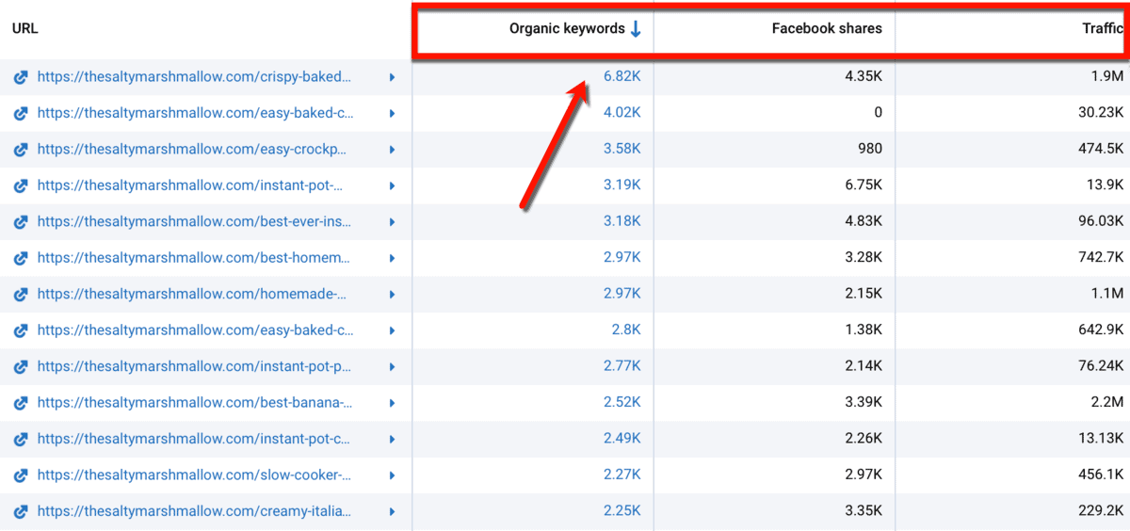Screen dimensions: 1130x531
Task: Click external link icon for best-banana URL
Action: pyautogui.click(x=21, y=403)
